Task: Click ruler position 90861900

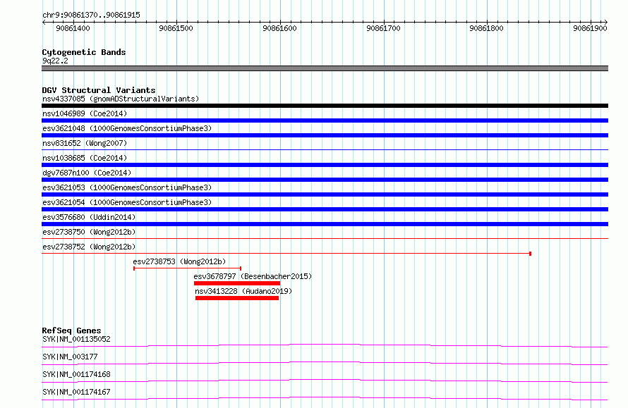Action: click(x=590, y=28)
